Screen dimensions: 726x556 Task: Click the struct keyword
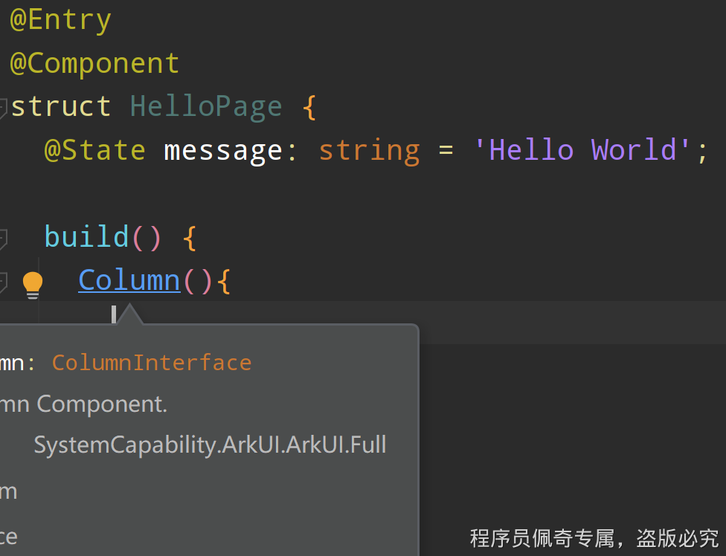click(x=60, y=106)
